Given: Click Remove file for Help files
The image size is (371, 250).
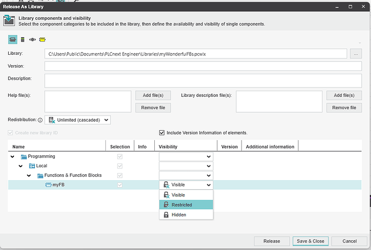Looking at the screenshot, I should [153, 108].
